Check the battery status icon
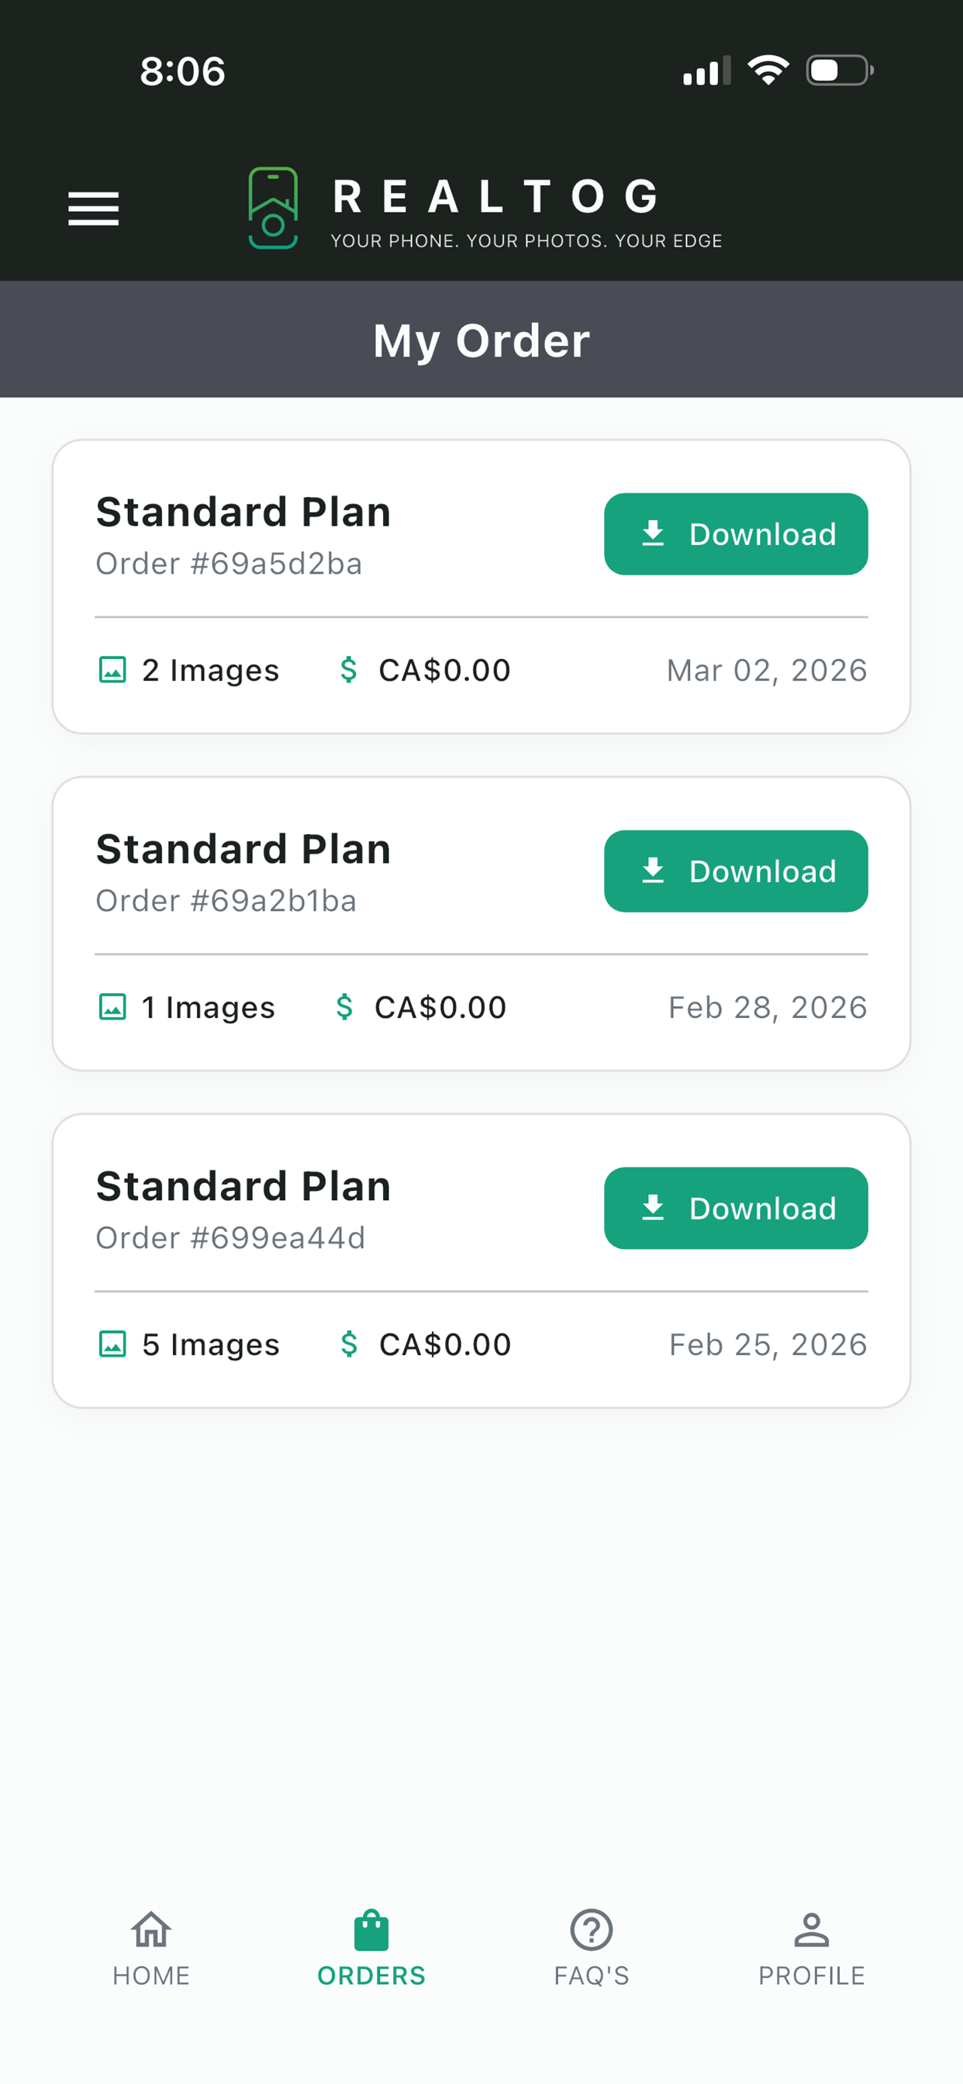 pyautogui.click(x=840, y=71)
